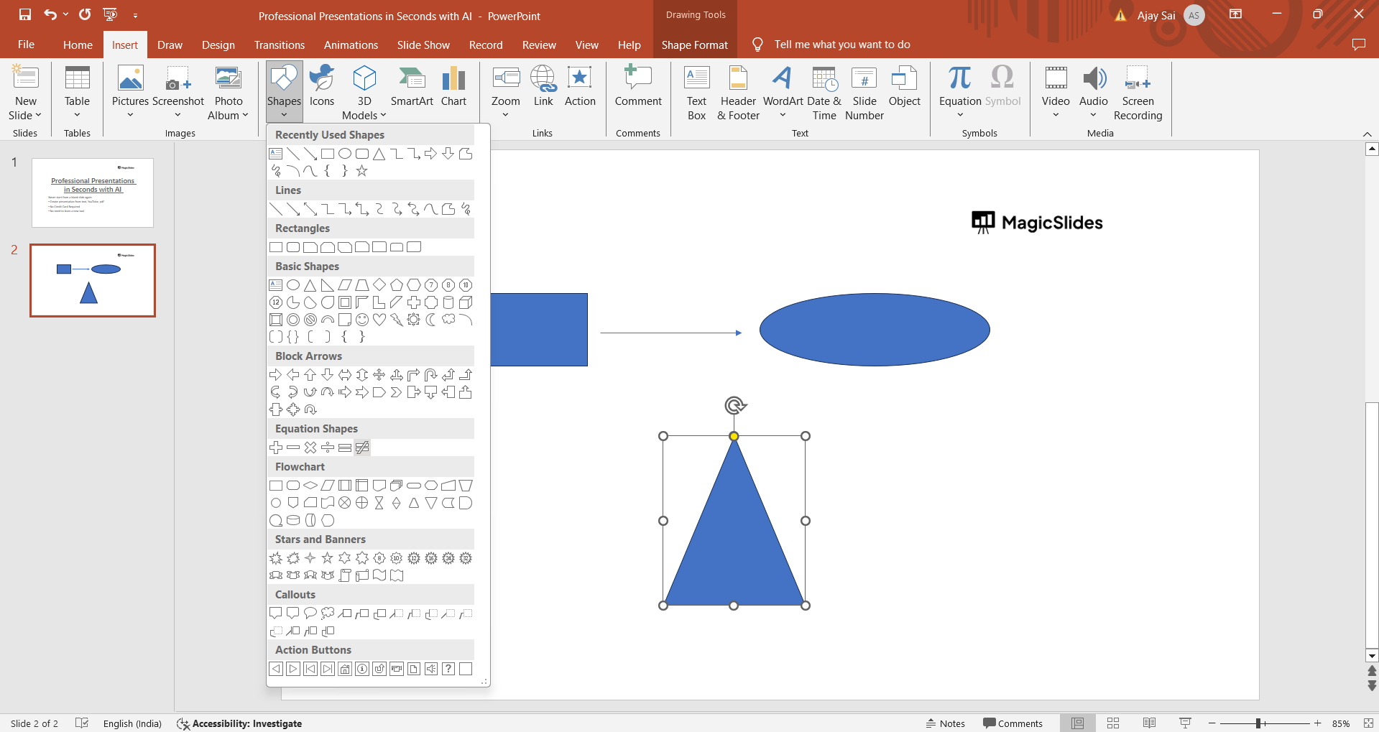Click Tell me what you want to do

tap(841, 45)
